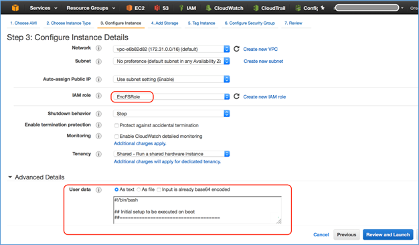Show info for IAM role field
The width and height of the screenshot is (419, 245).
coord(98,96)
